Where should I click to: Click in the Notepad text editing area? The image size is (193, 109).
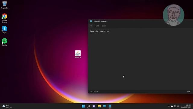pyautogui.click(x=141, y=59)
